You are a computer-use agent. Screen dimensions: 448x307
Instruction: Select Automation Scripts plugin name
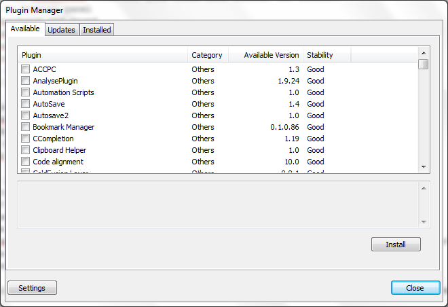(63, 92)
